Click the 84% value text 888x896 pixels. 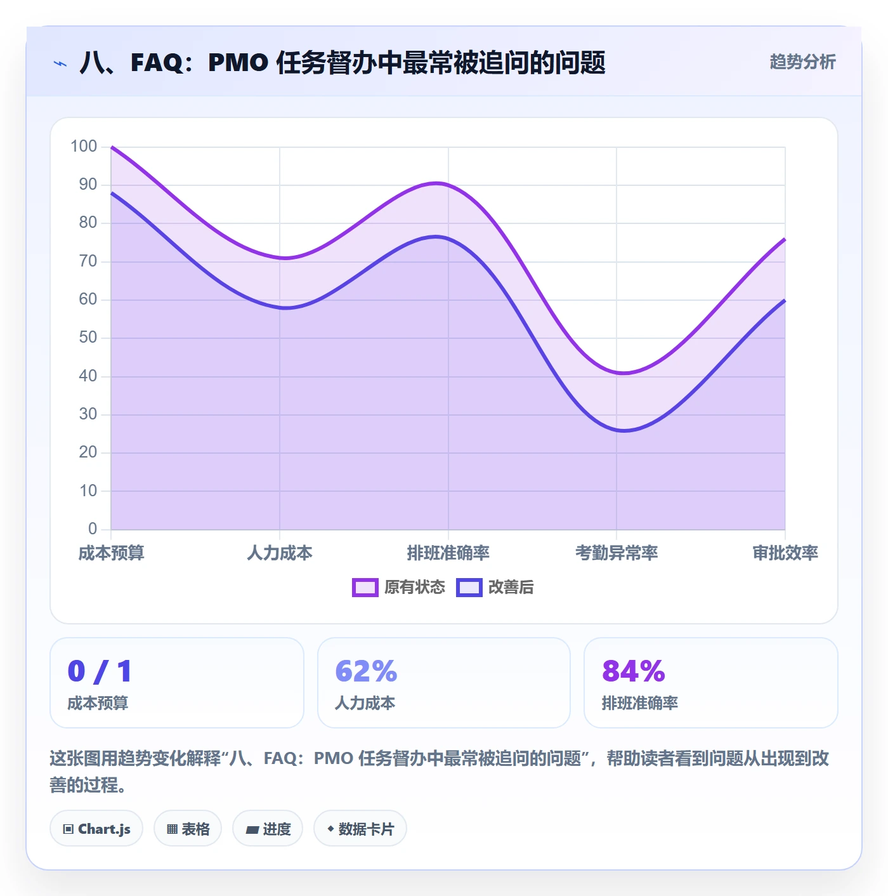(x=634, y=671)
